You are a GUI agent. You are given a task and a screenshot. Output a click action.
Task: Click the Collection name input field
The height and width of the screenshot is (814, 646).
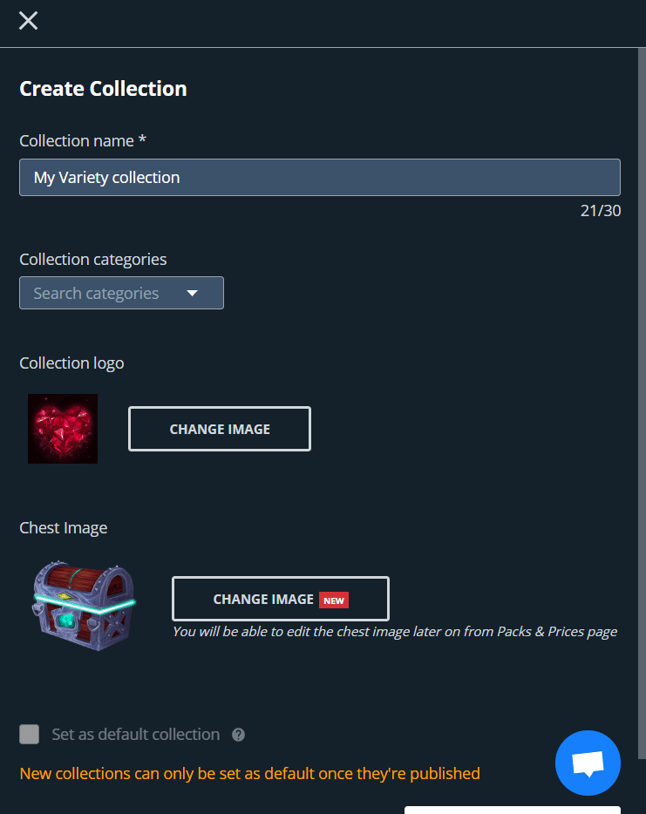coord(320,178)
